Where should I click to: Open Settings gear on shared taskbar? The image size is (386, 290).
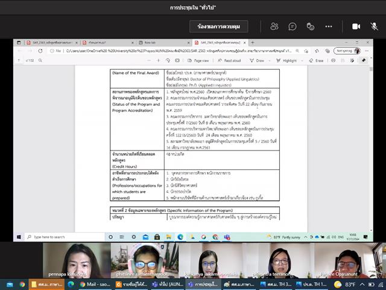click(134, 237)
